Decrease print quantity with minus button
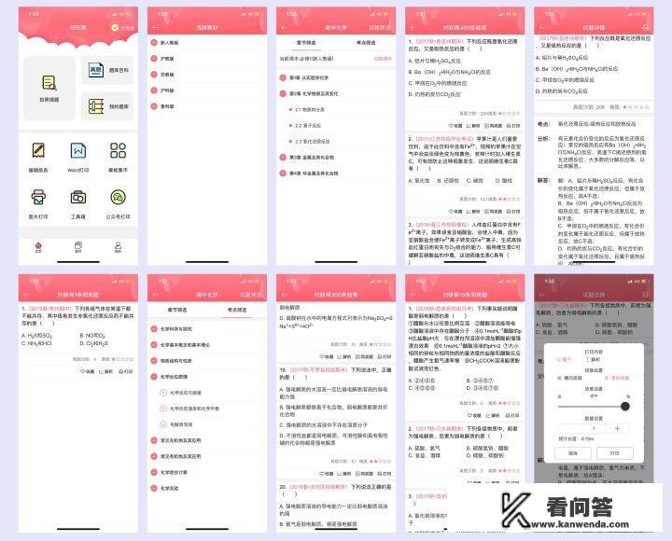 (570, 428)
